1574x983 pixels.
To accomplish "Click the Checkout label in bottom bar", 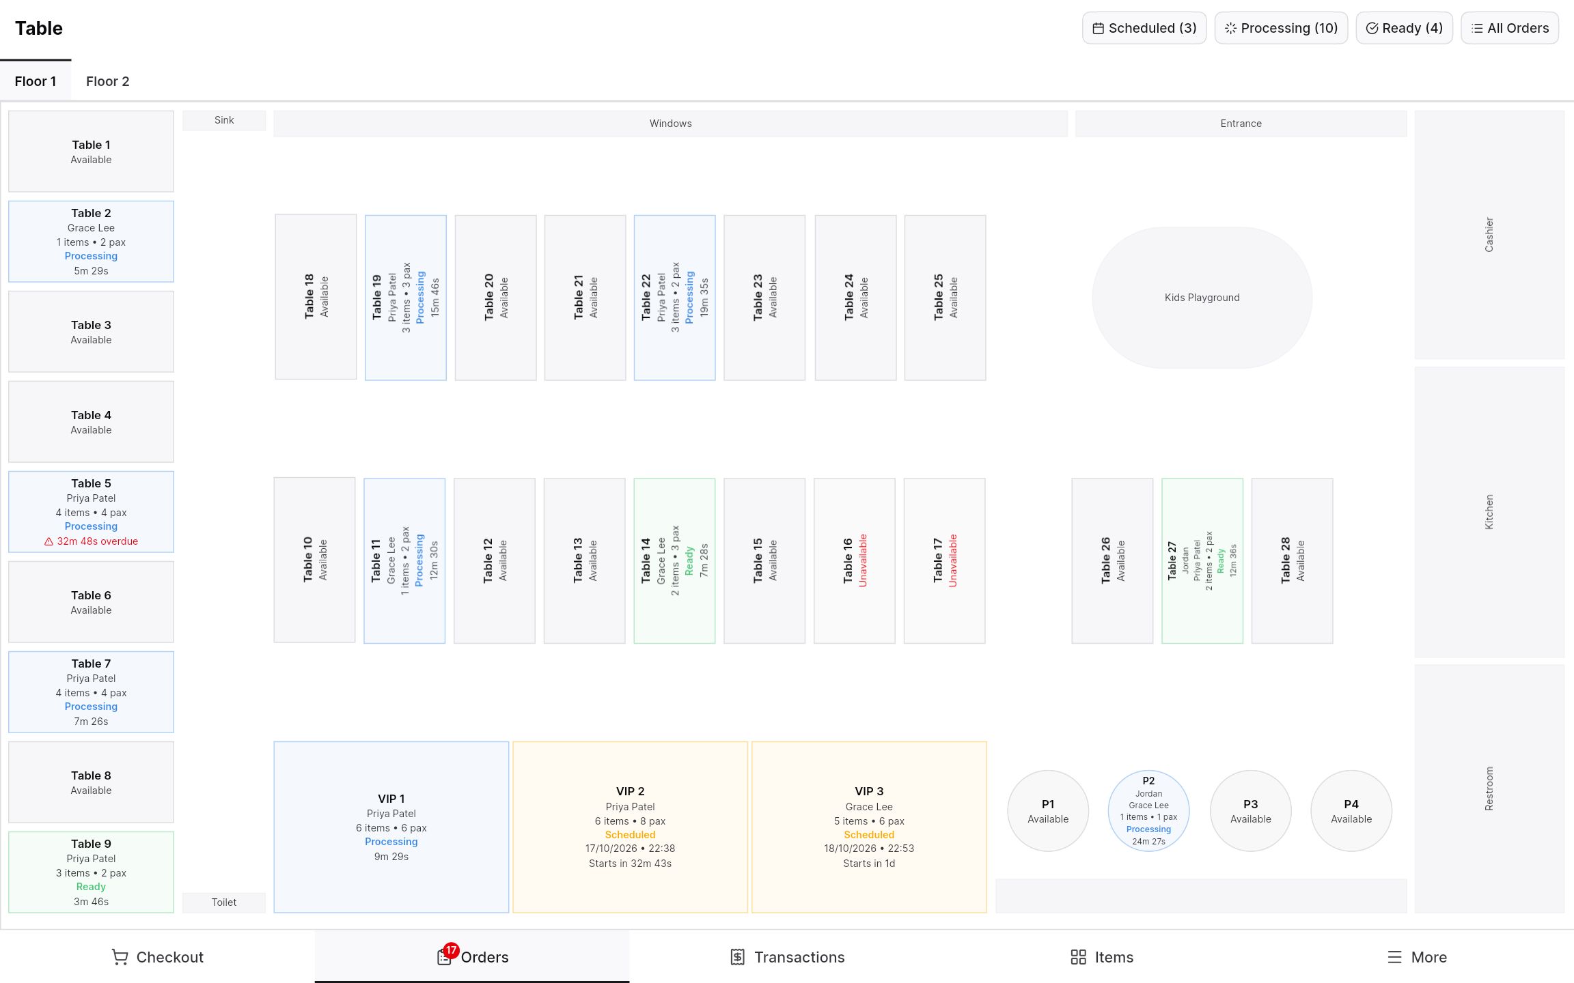I will click(170, 957).
